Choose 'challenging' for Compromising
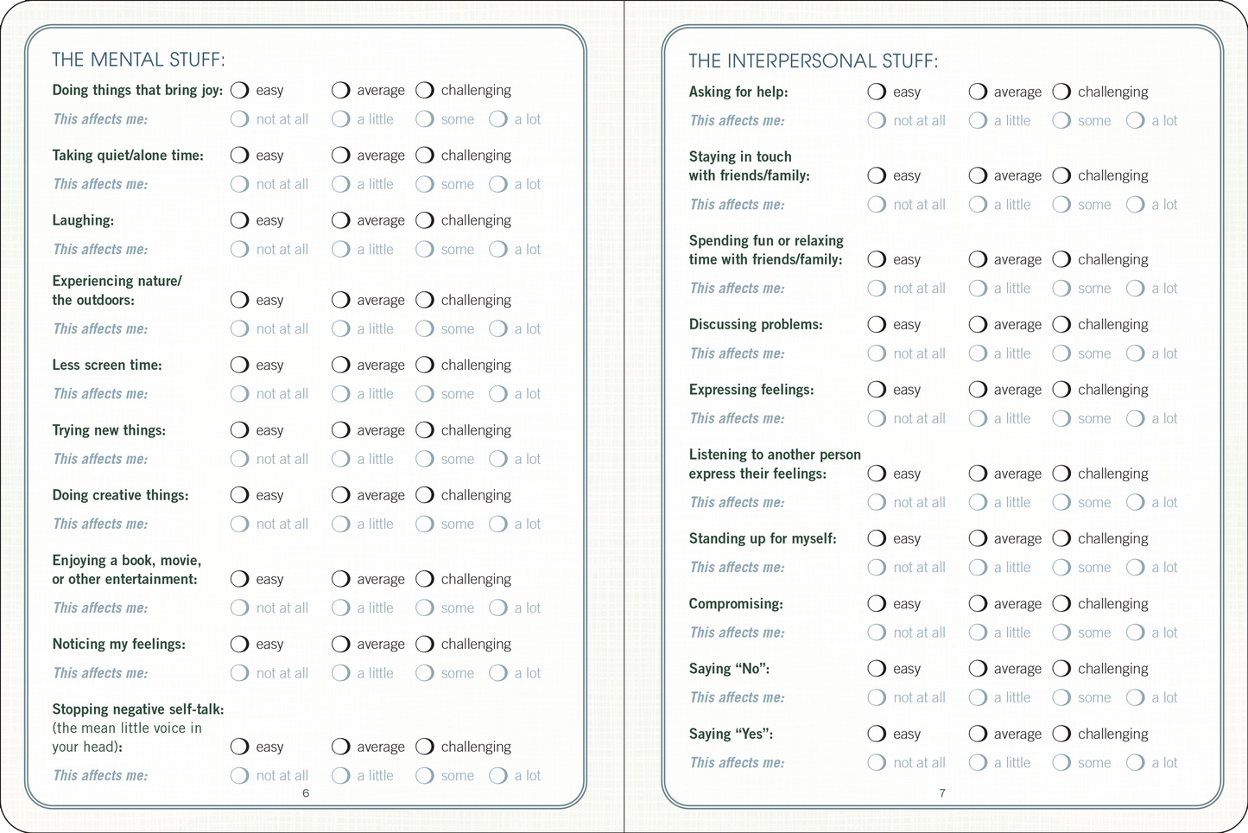The height and width of the screenshot is (833, 1248). 1061,604
